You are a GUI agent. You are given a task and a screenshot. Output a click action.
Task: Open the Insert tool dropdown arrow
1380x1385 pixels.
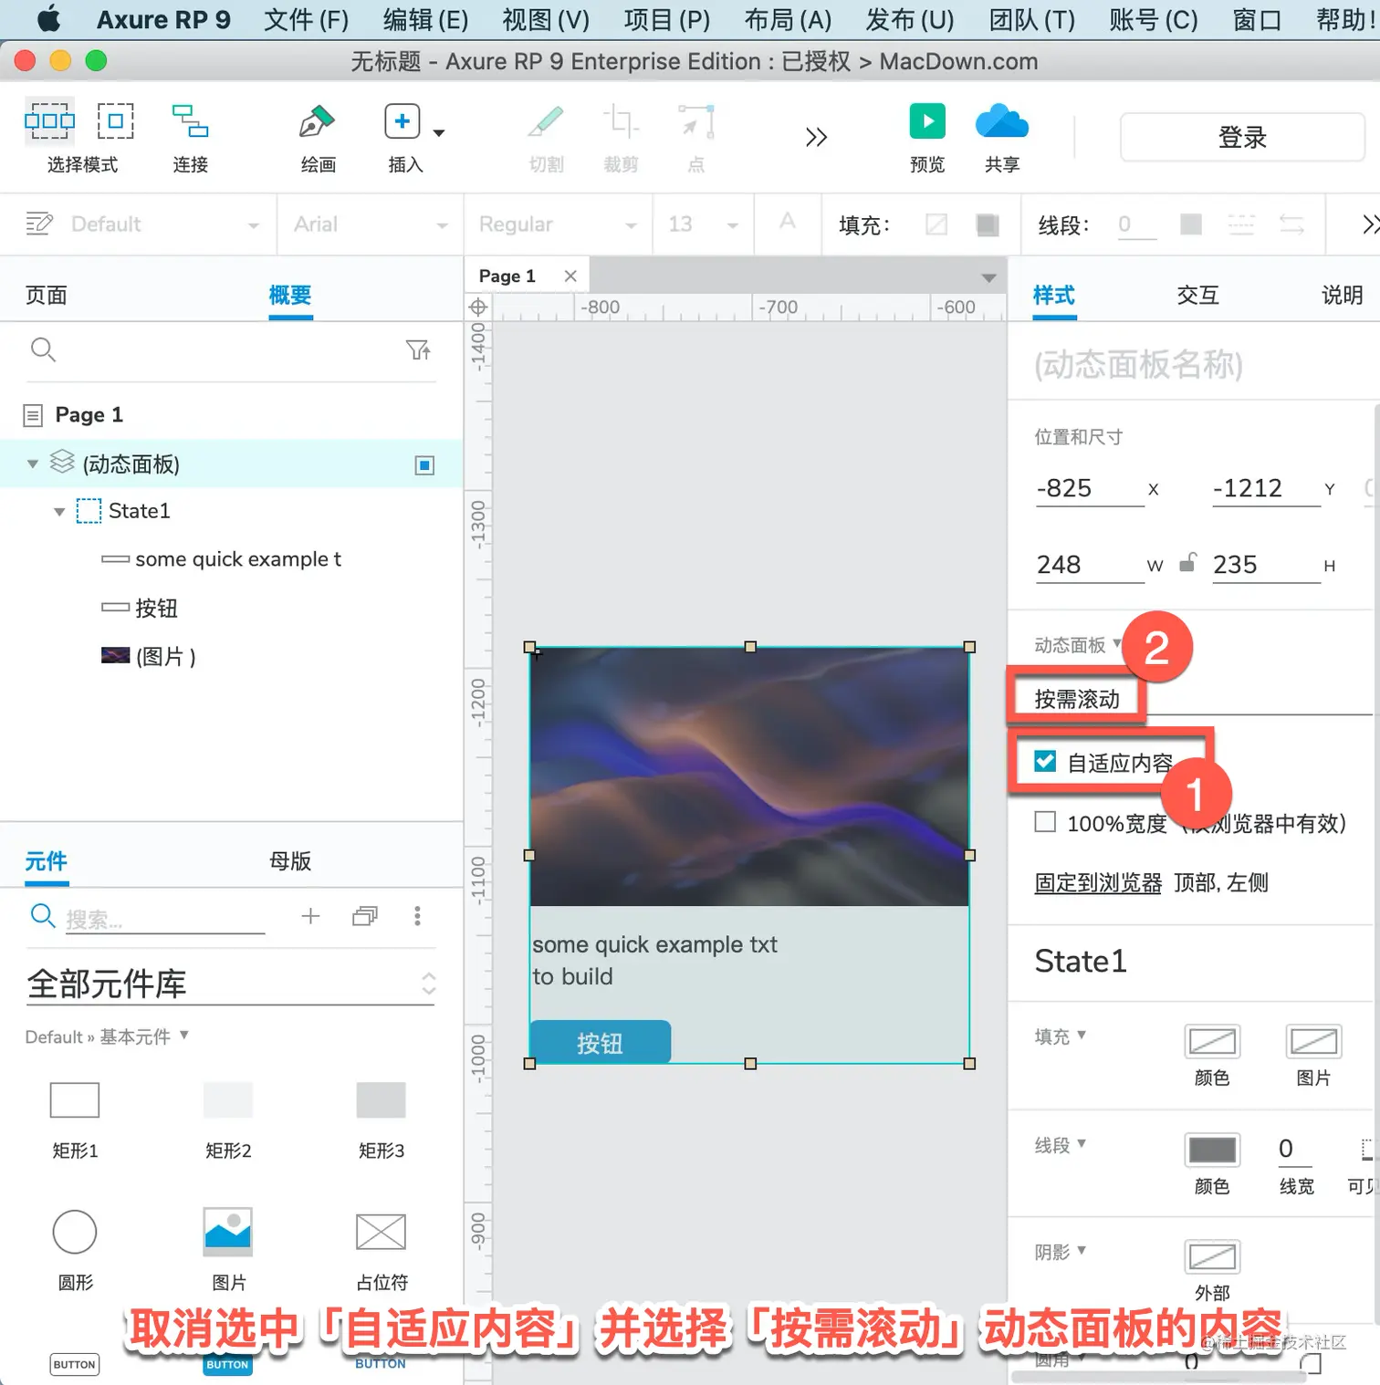coord(439,133)
